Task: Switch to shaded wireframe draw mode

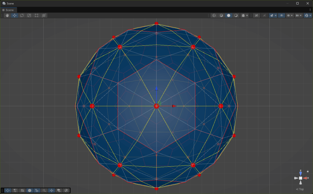Action: point(221,16)
